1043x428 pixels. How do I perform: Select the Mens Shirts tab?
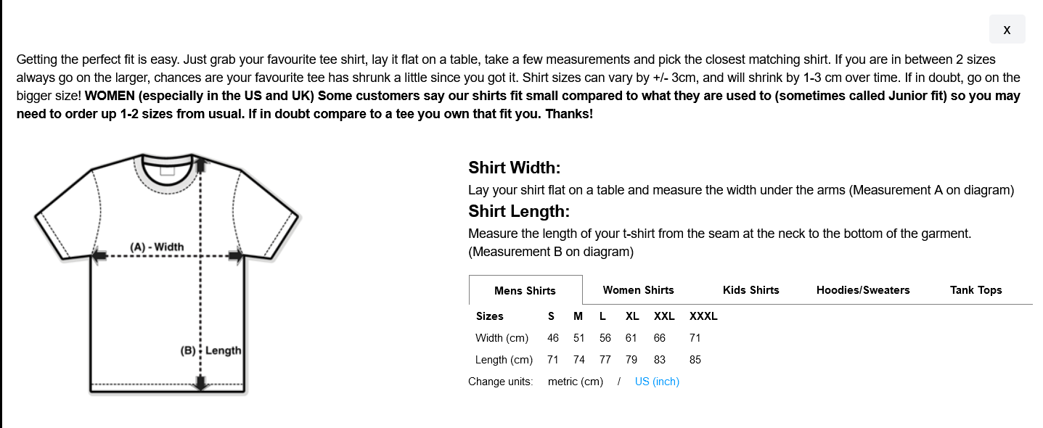point(525,290)
